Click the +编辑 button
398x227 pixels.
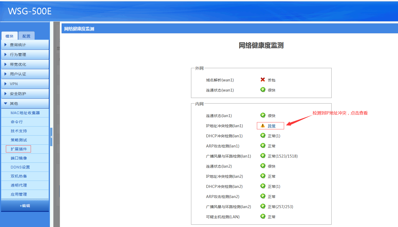point(25,206)
